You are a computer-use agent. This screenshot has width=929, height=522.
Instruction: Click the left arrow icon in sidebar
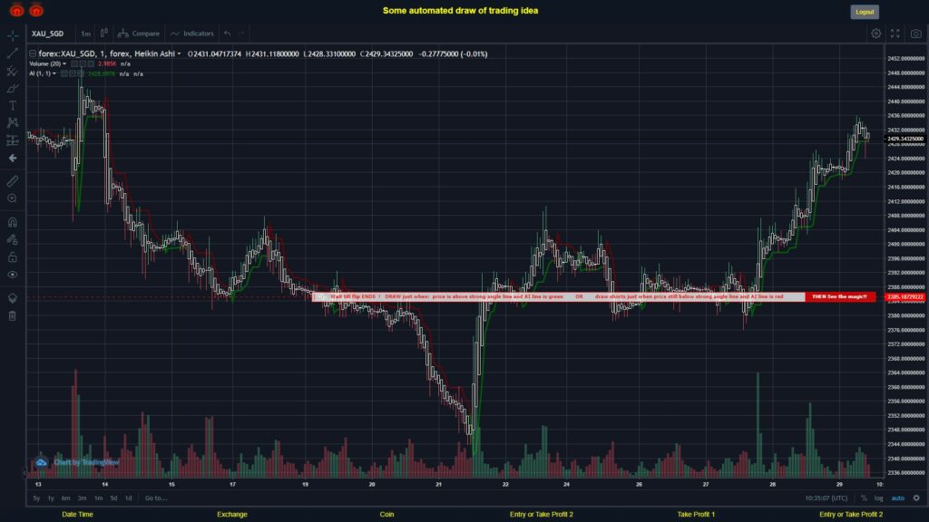pyautogui.click(x=13, y=158)
